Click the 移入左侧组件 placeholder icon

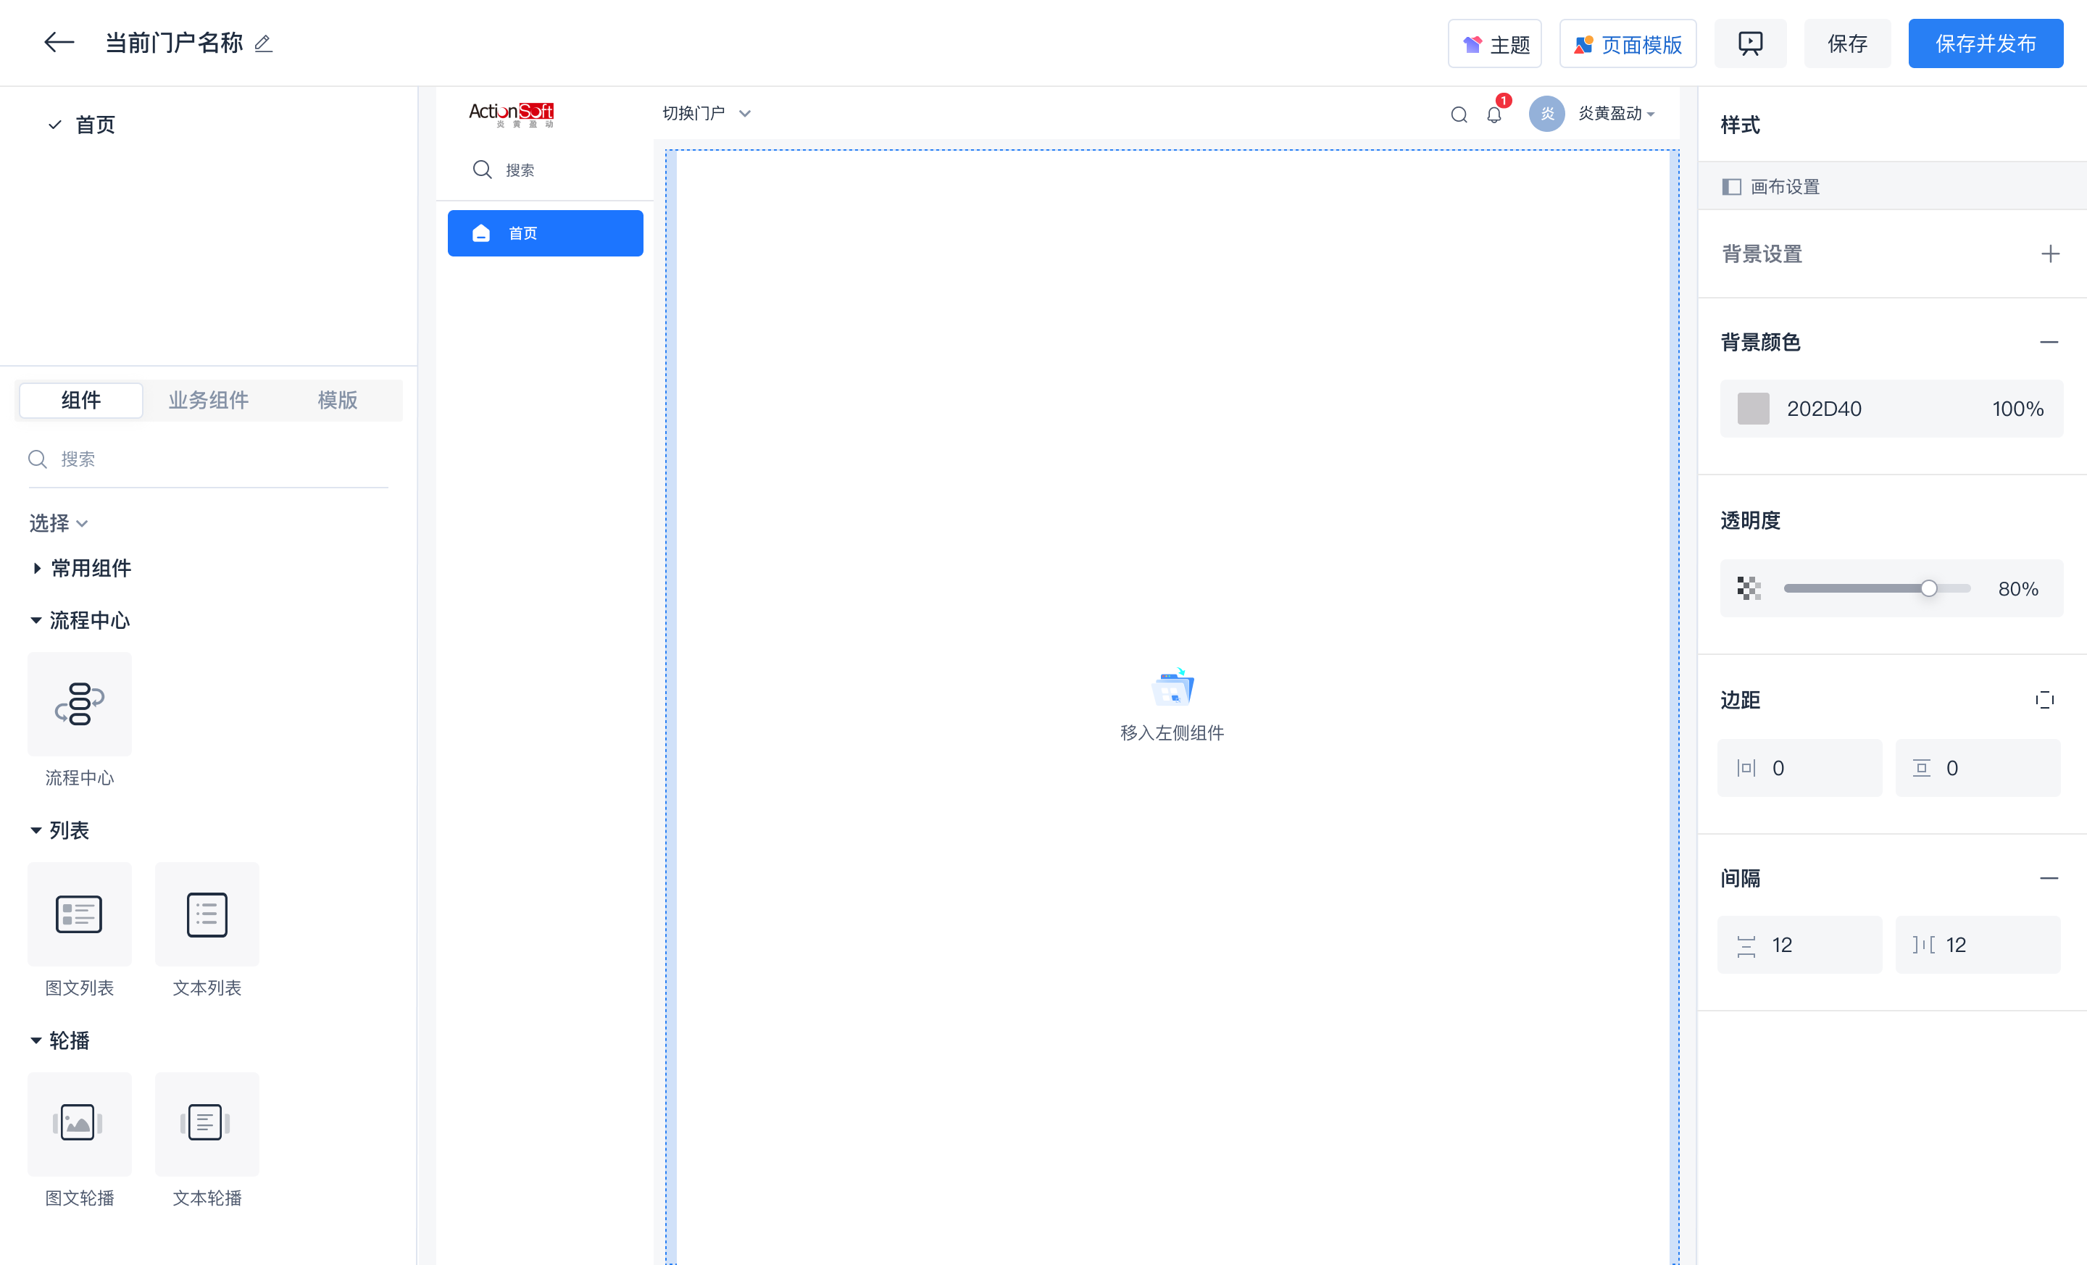coord(1172,688)
